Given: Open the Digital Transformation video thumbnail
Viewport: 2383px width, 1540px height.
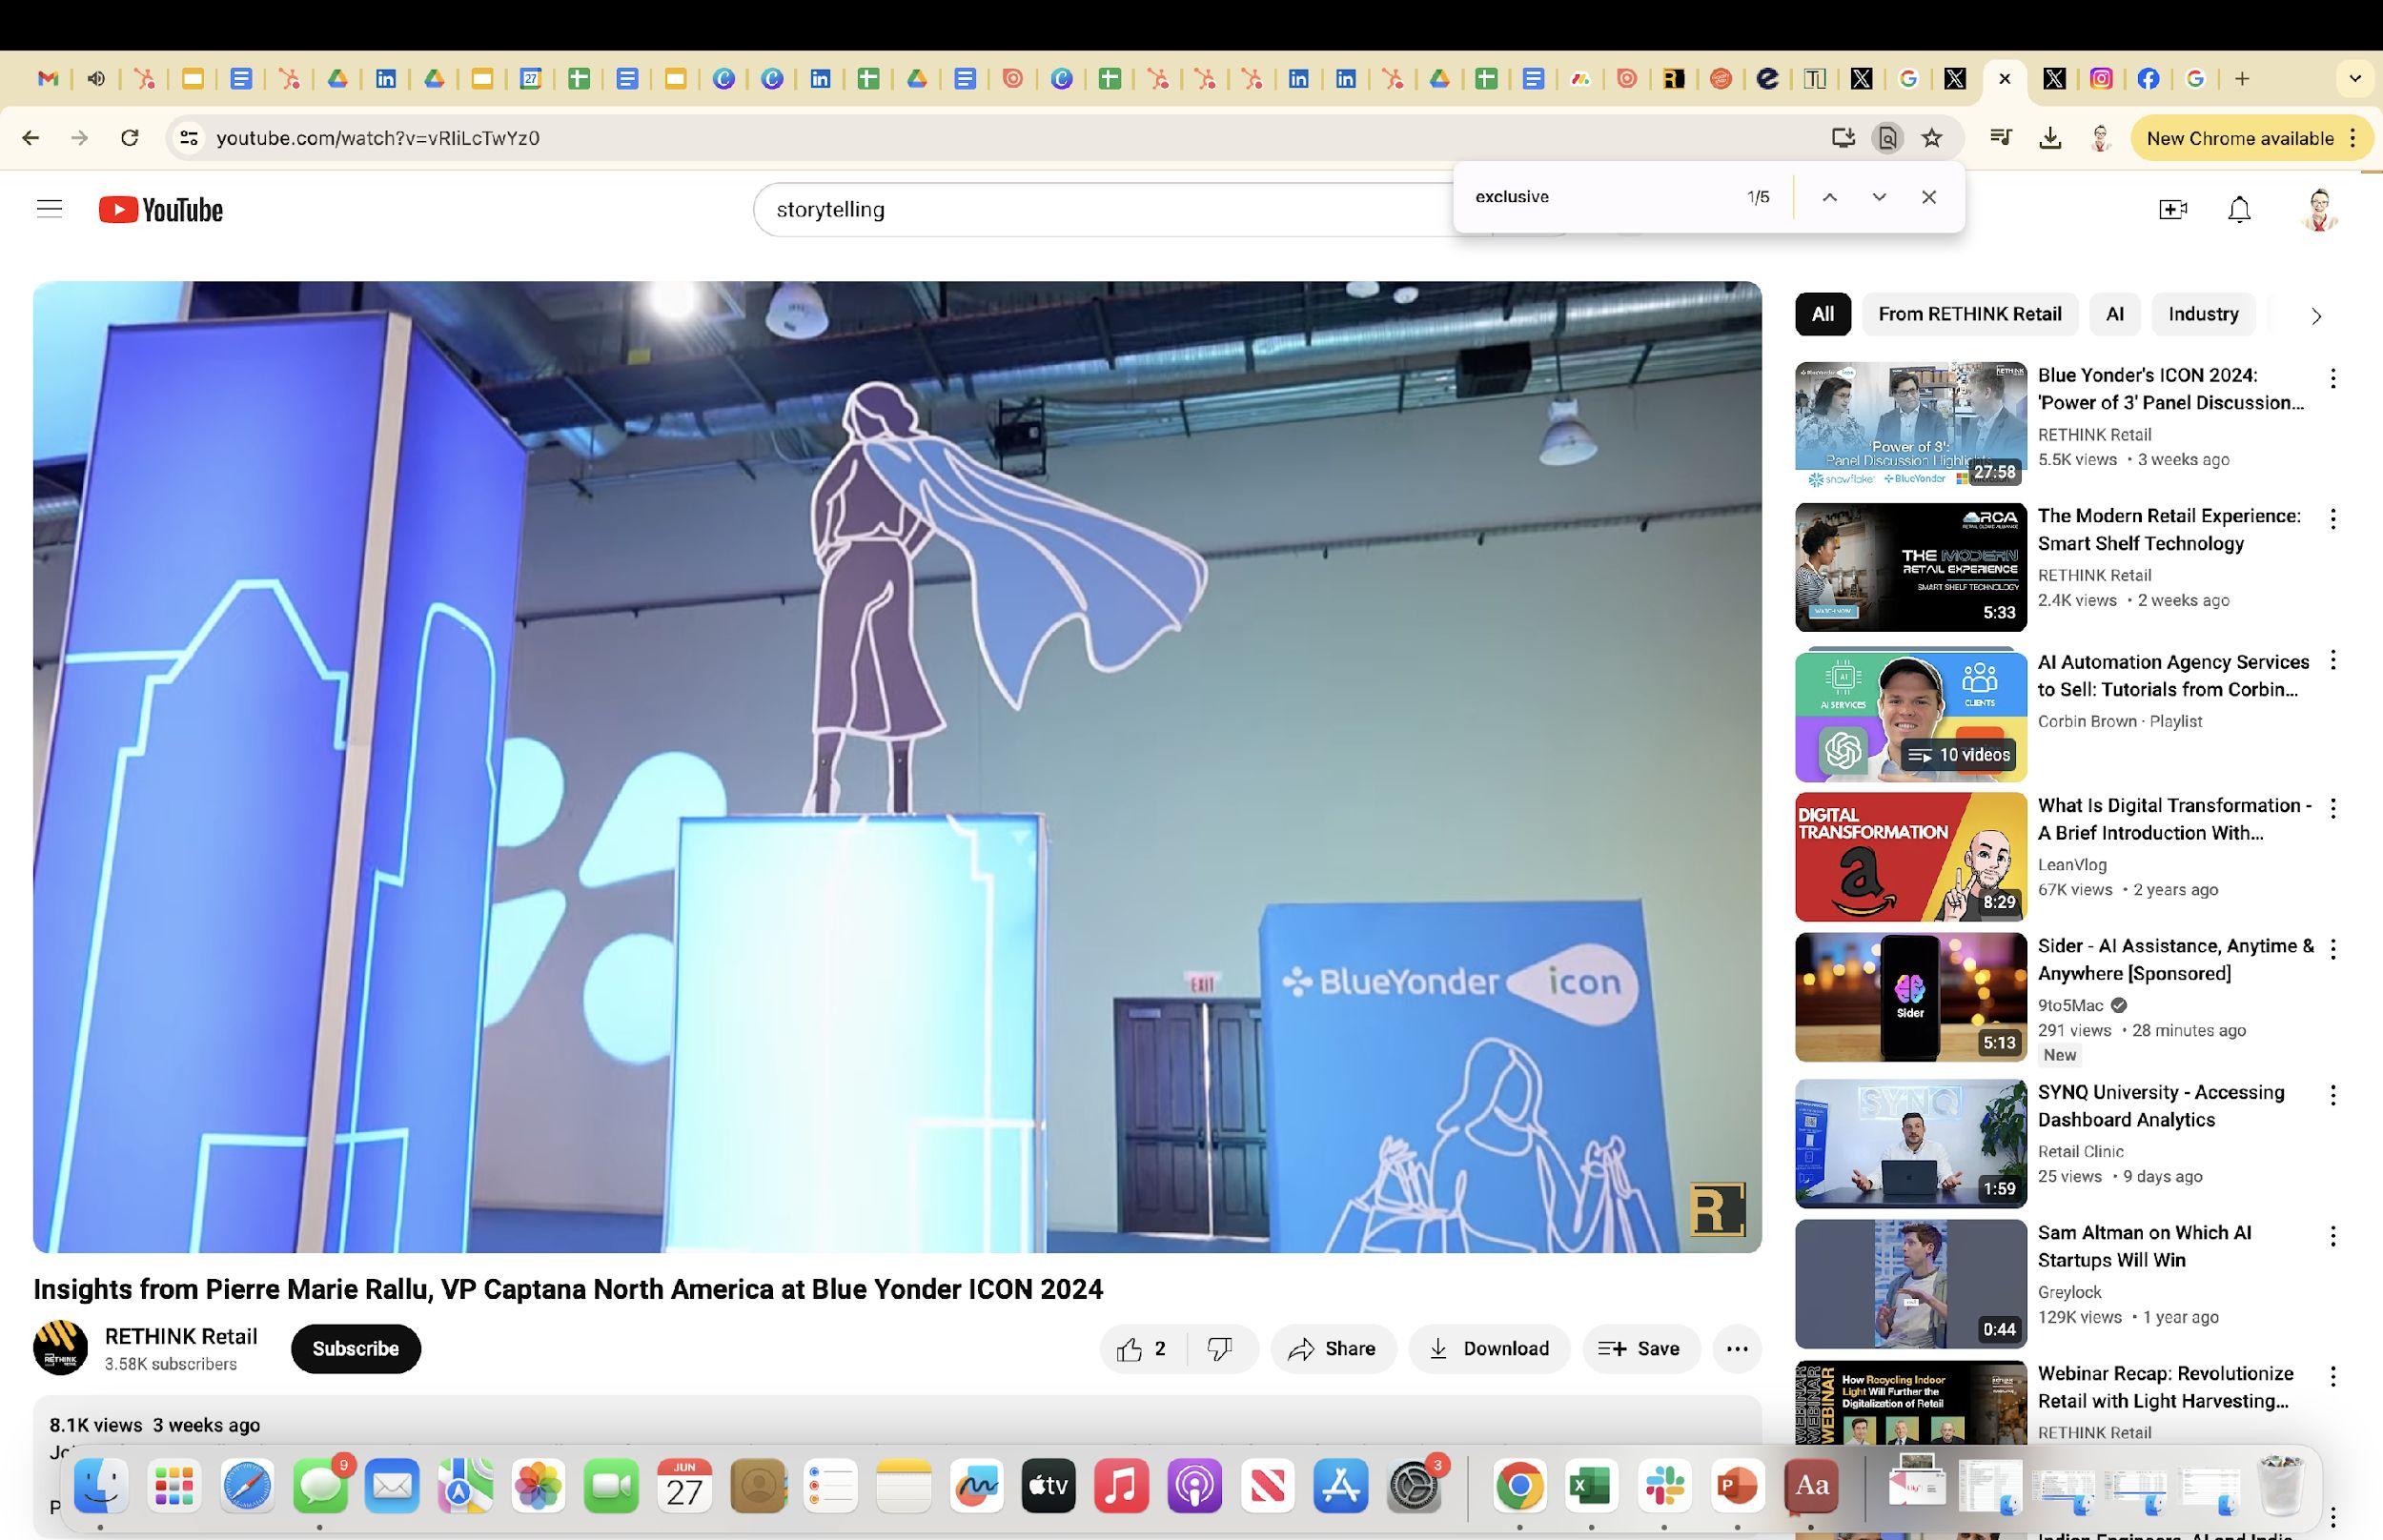Looking at the screenshot, I should tap(1910, 857).
